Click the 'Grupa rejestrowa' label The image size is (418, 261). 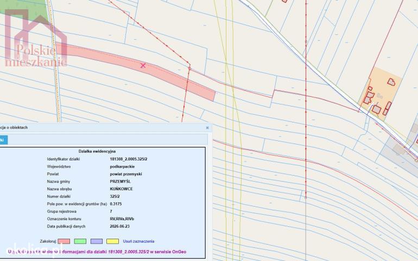coord(61,212)
